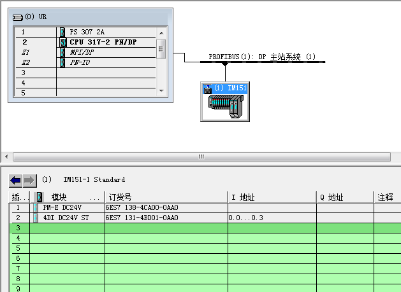The width and height of the screenshot is (401, 292).
Task: Click the PM-E DC24V module icon
Action: point(36,207)
